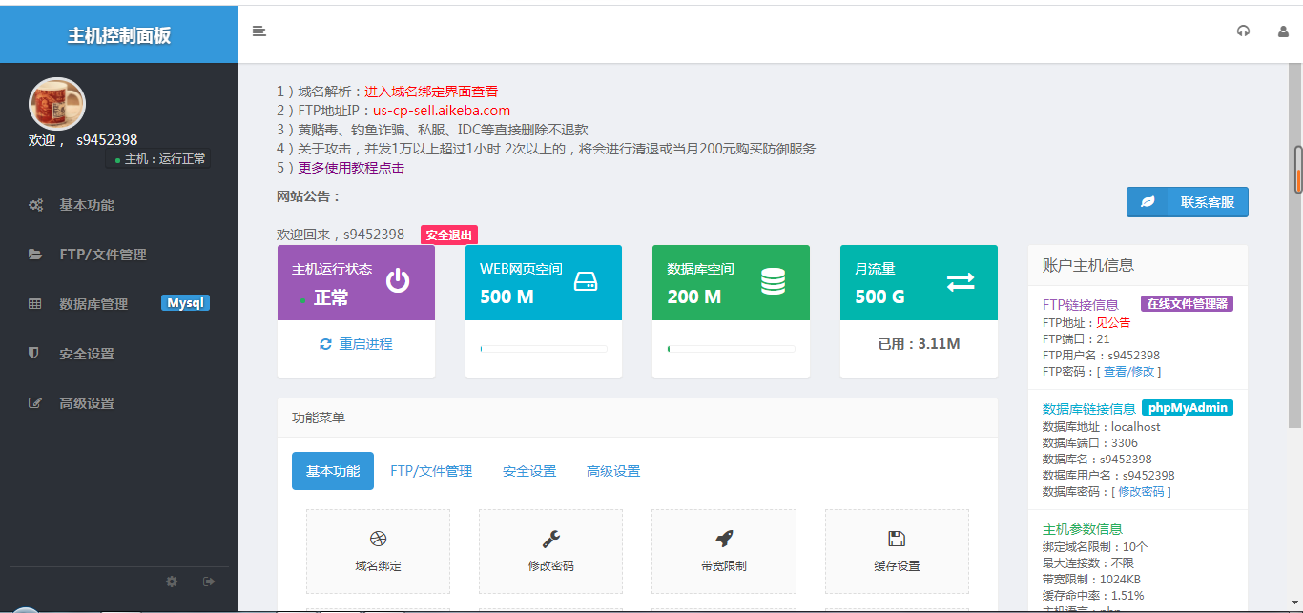The height and width of the screenshot is (613, 1303).
Task: Click the headset support icon
Action: coord(1243,31)
